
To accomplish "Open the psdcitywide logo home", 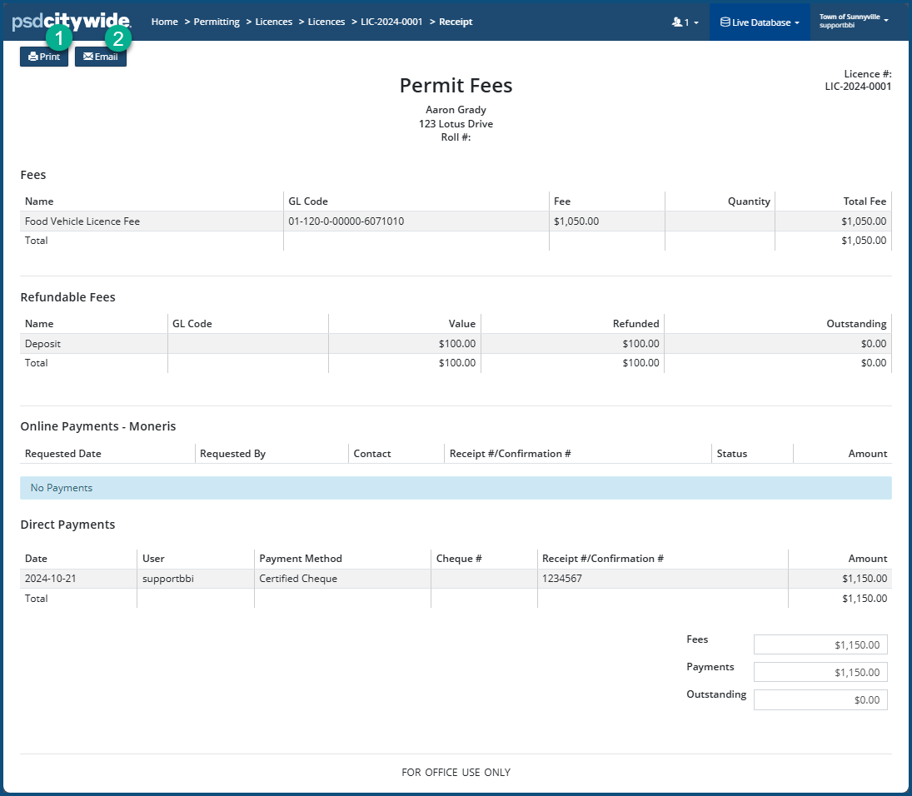I will (71, 22).
